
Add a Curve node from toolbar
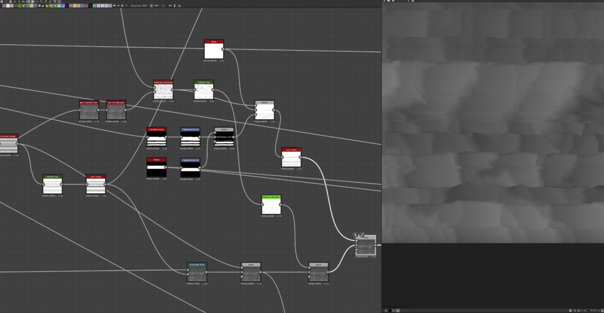tap(19, 6)
